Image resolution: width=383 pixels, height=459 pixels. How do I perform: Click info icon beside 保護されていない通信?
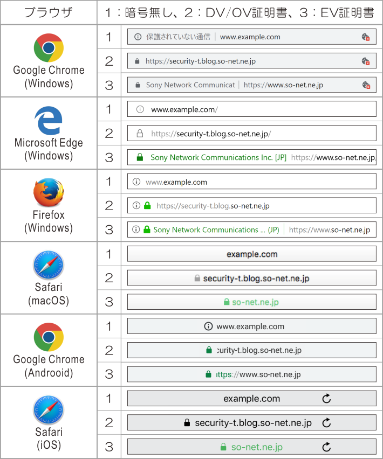(x=138, y=37)
